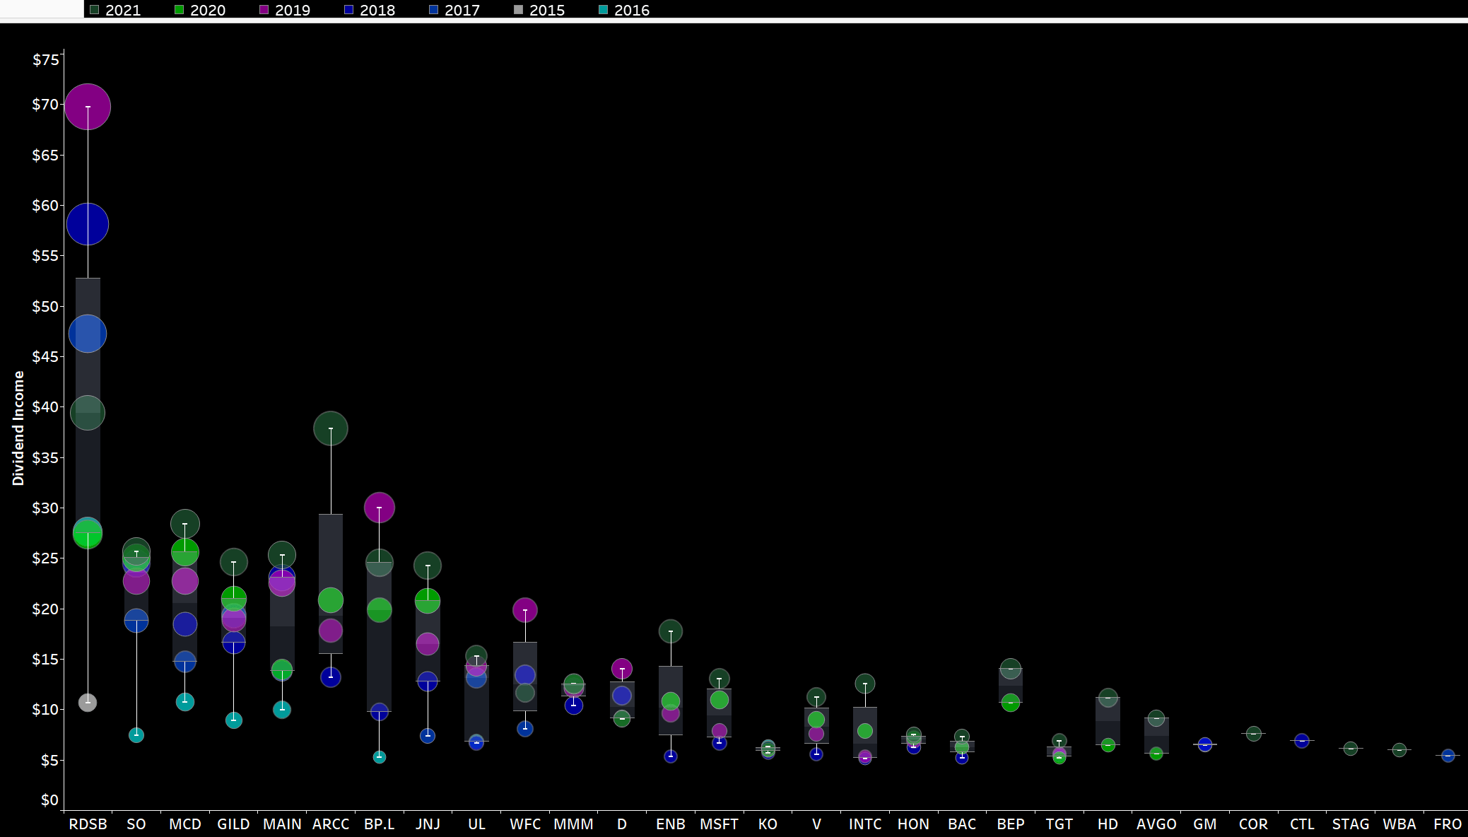This screenshot has height=837, width=1468.
Task: Select ARCC's dark green bubble near $38
Action: click(x=330, y=428)
